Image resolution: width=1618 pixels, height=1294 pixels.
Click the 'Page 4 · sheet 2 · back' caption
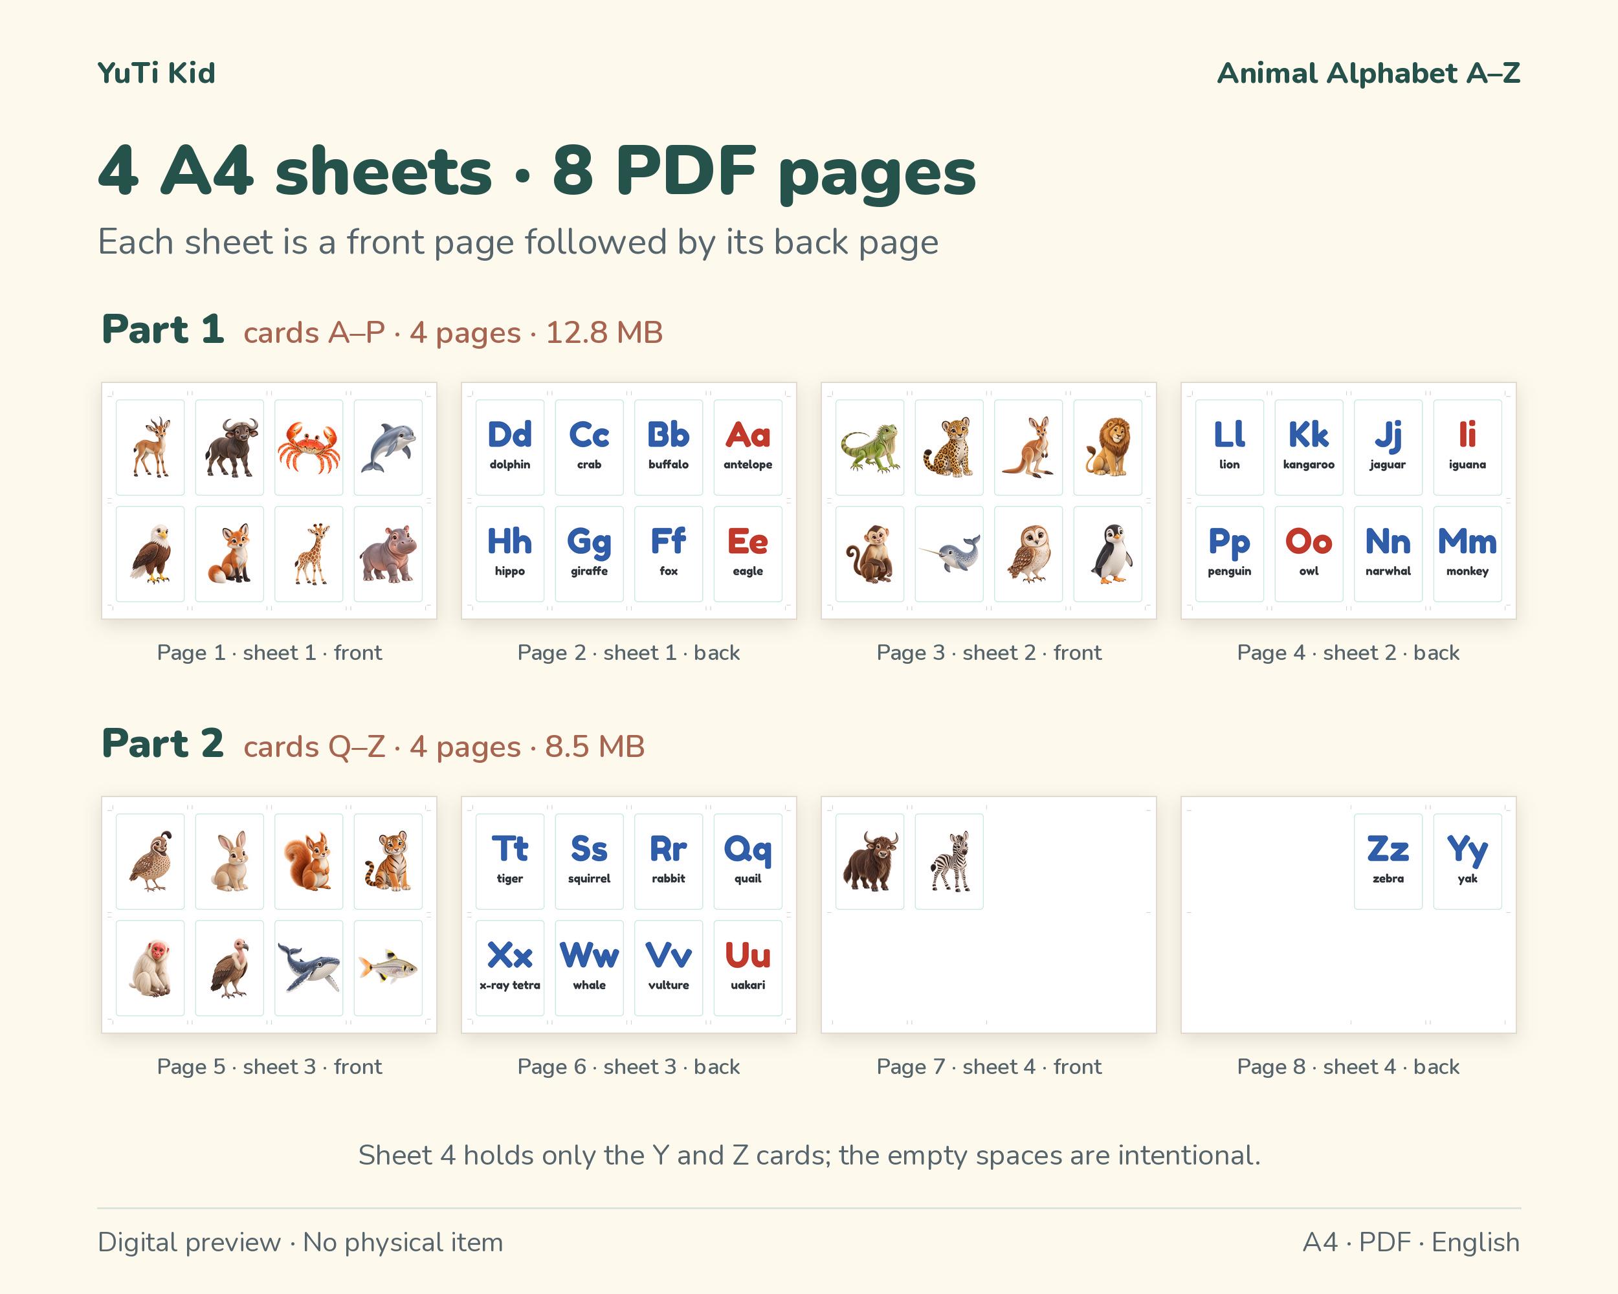[1349, 653]
